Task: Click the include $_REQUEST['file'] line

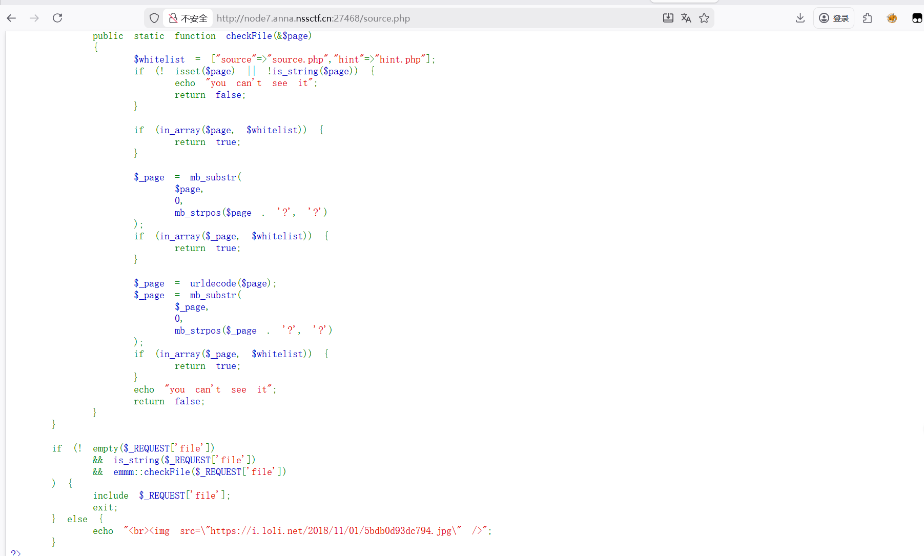Action: tap(161, 496)
